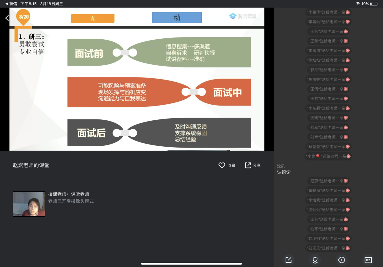The width and height of the screenshot is (383, 267).
Task: Tap the shield badge icon in chat bar
Action: [315, 260]
